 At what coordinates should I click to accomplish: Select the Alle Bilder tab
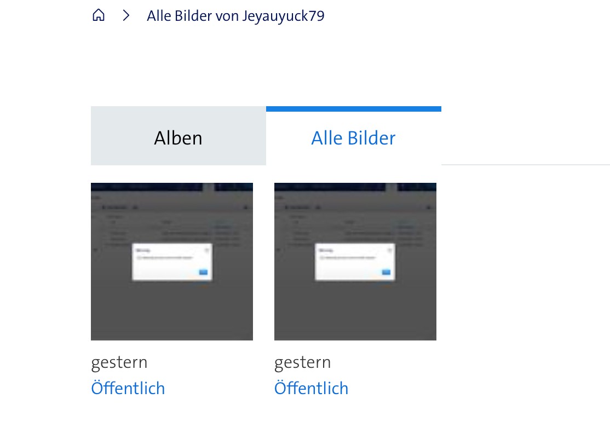point(353,138)
